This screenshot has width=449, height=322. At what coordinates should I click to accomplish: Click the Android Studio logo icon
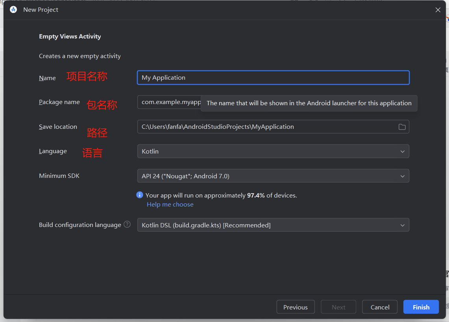13,10
